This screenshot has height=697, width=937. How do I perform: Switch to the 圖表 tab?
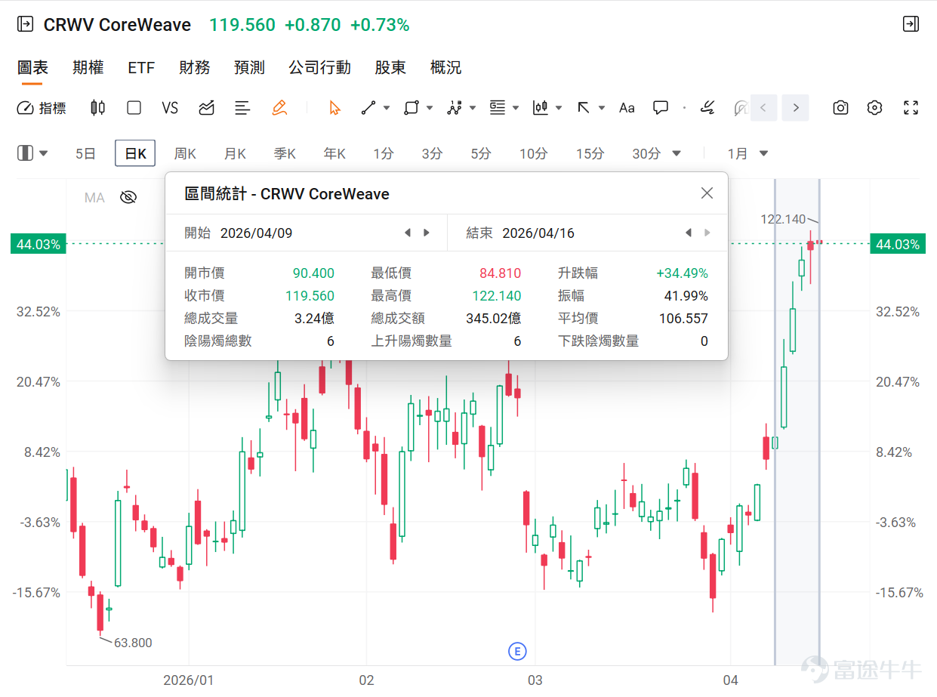[x=32, y=67]
